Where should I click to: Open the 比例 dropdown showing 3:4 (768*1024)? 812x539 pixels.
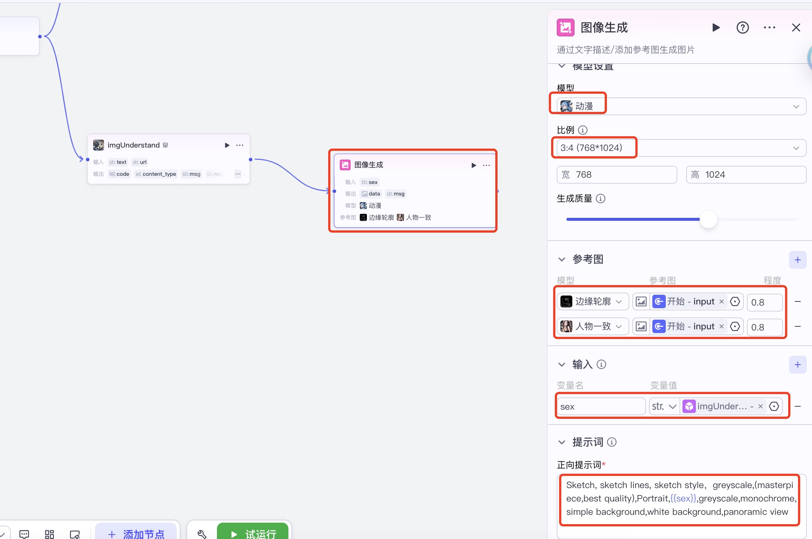pyautogui.click(x=681, y=148)
